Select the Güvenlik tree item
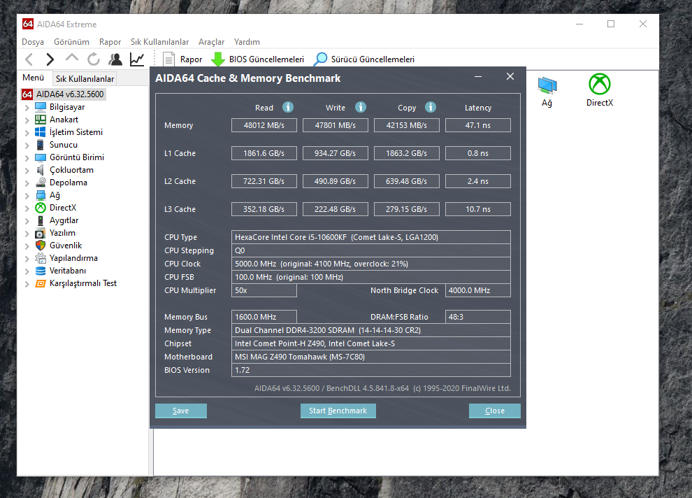This screenshot has height=498, width=692. tap(66, 246)
